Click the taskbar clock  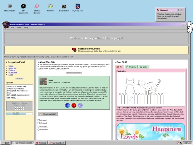click(188, 143)
